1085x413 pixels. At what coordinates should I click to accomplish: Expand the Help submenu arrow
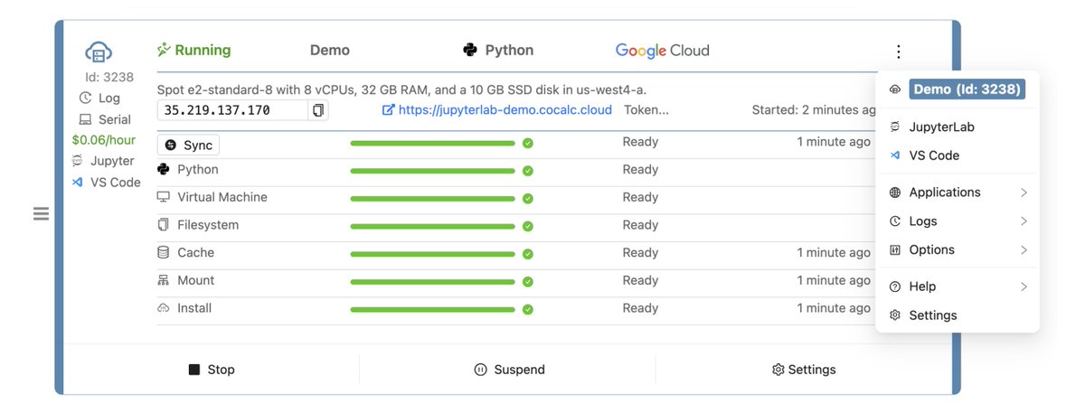pos(1024,286)
